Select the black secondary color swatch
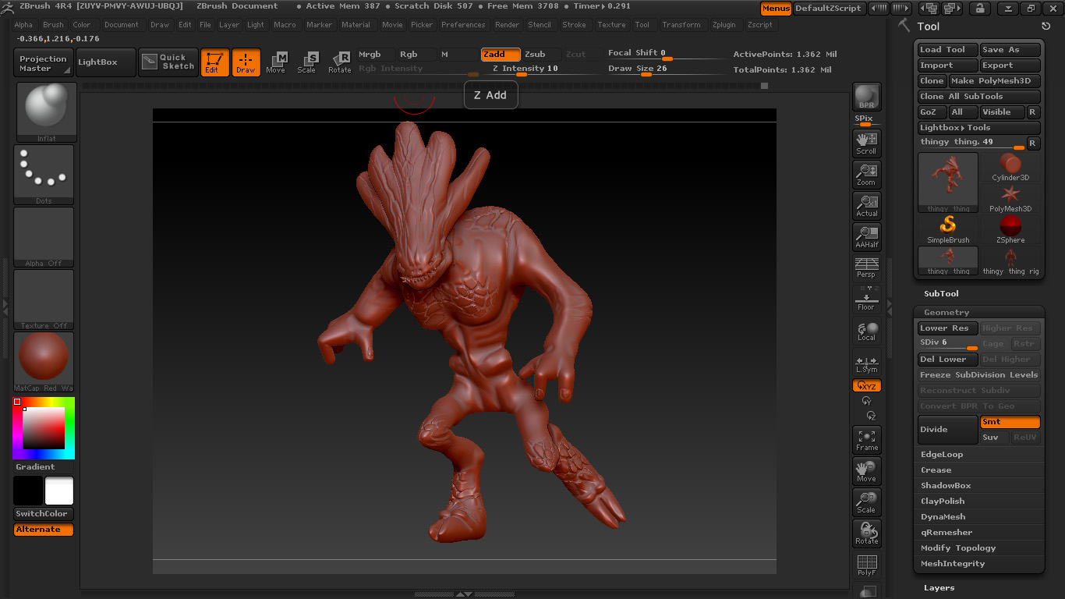Viewport: 1065px width, 599px height. click(28, 491)
